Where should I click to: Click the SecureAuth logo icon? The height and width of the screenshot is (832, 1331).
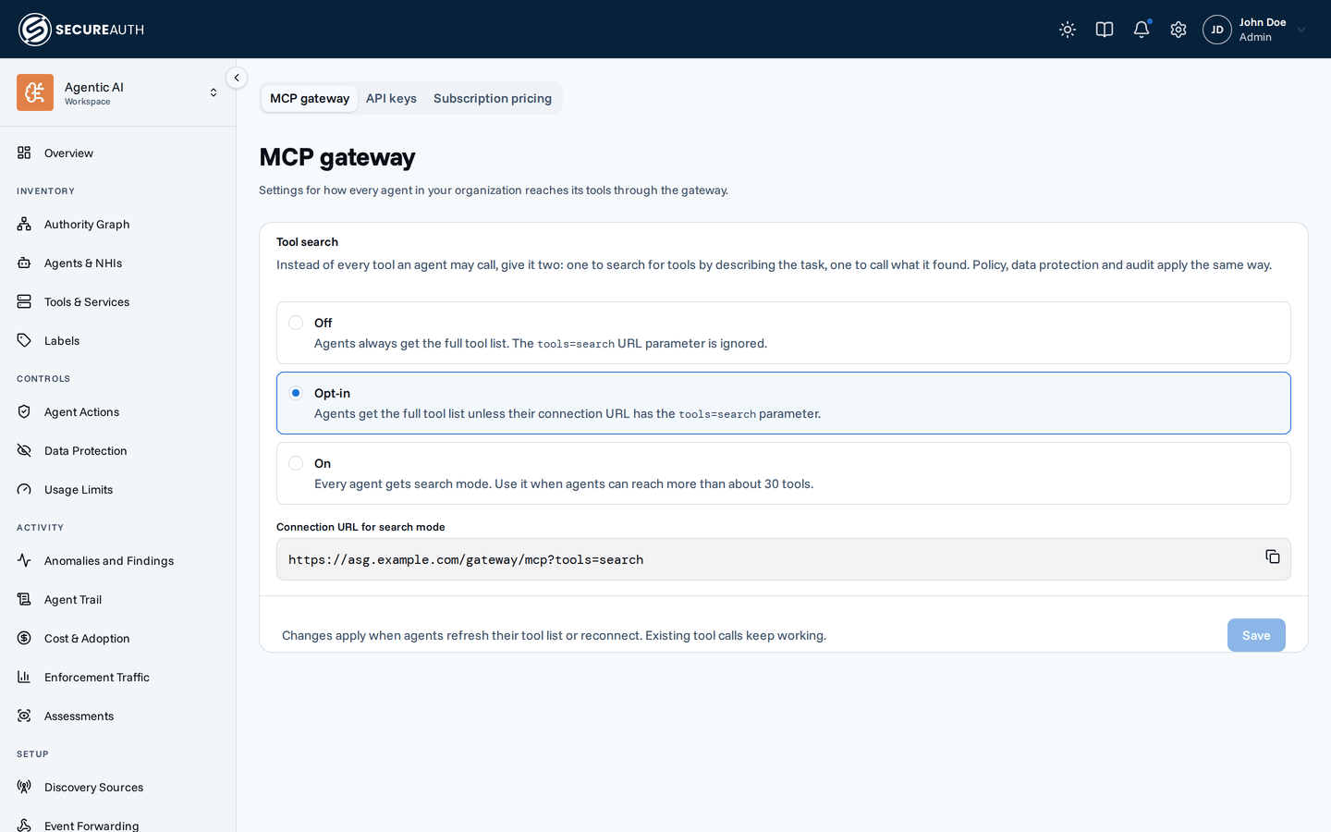click(x=35, y=30)
